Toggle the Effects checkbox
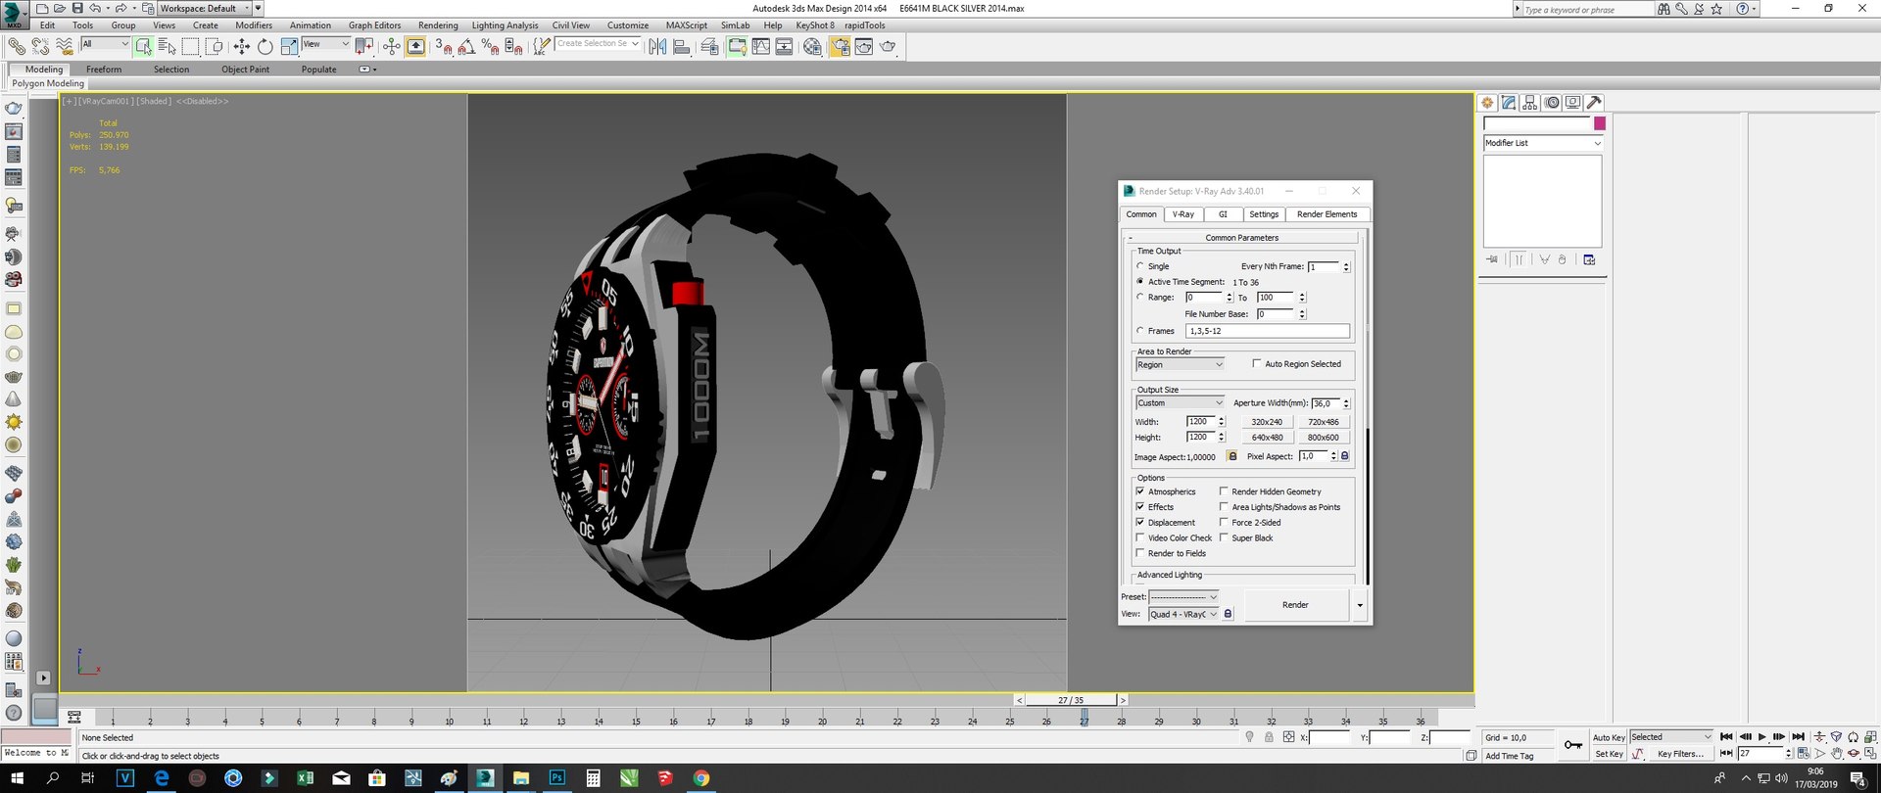This screenshot has height=793, width=1881. (1140, 507)
